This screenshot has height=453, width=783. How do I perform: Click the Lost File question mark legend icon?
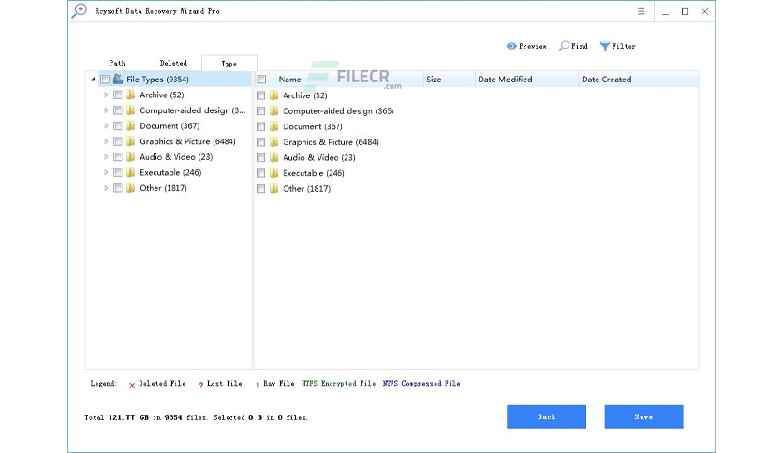[201, 385]
